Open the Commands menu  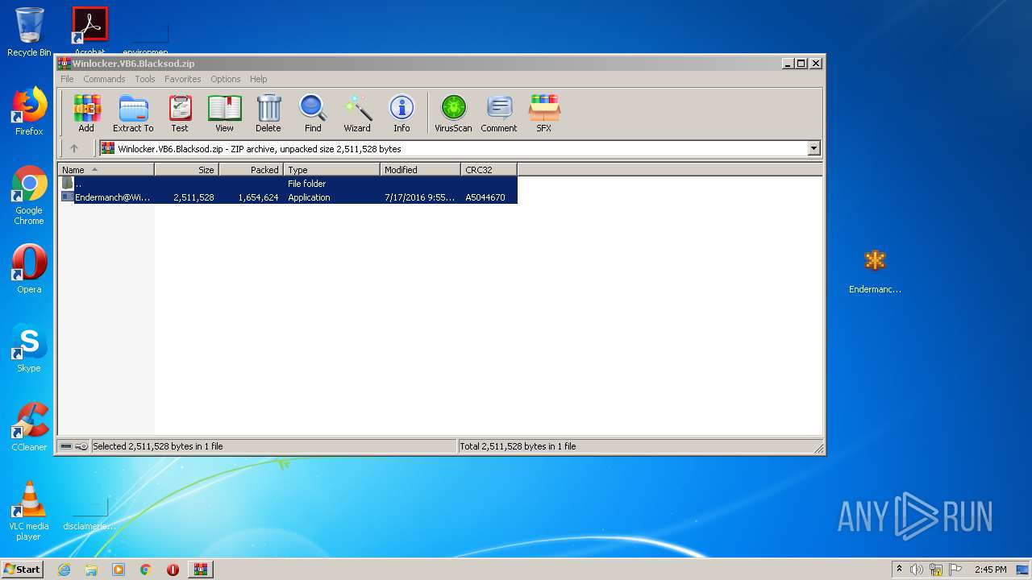click(104, 79)
